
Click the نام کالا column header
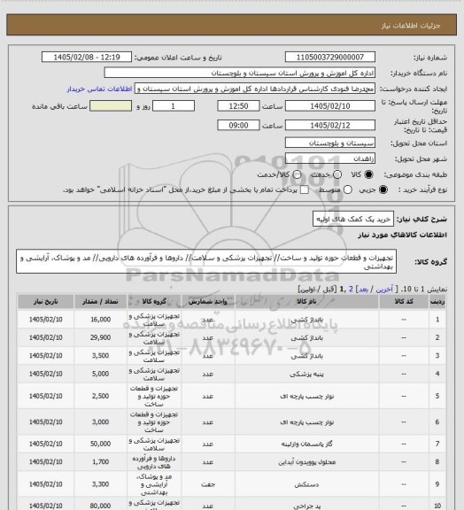point(306,302)
